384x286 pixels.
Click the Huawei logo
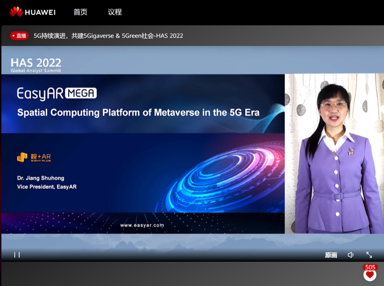[33, 12]
